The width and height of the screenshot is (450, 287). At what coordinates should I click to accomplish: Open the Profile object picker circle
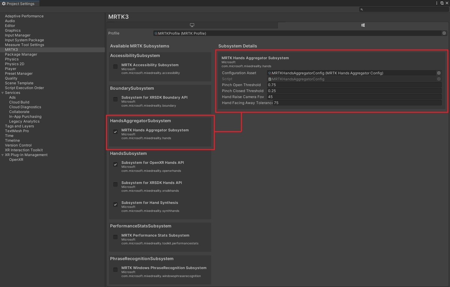tap(444, 33)
